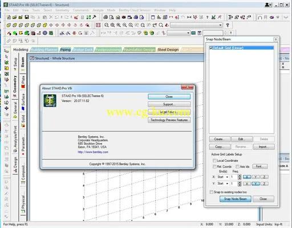The width and height of the screenshot is (292, 228).
Task: Click the STAAD.Pro logo in the About dialog
Action: pyautogui.click(x=50, y=100)
